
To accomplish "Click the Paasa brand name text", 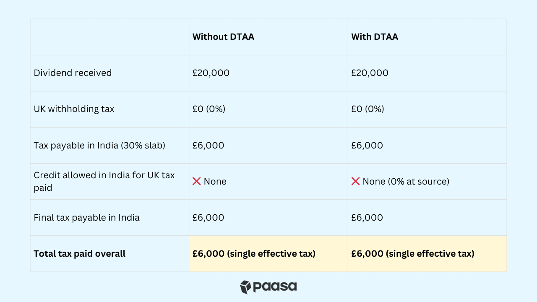I will [x=275, y=287].
